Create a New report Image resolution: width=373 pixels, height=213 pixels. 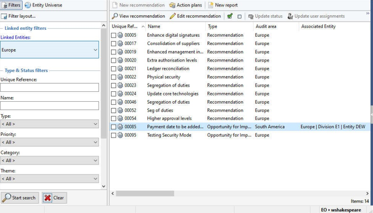pos(223,5)
